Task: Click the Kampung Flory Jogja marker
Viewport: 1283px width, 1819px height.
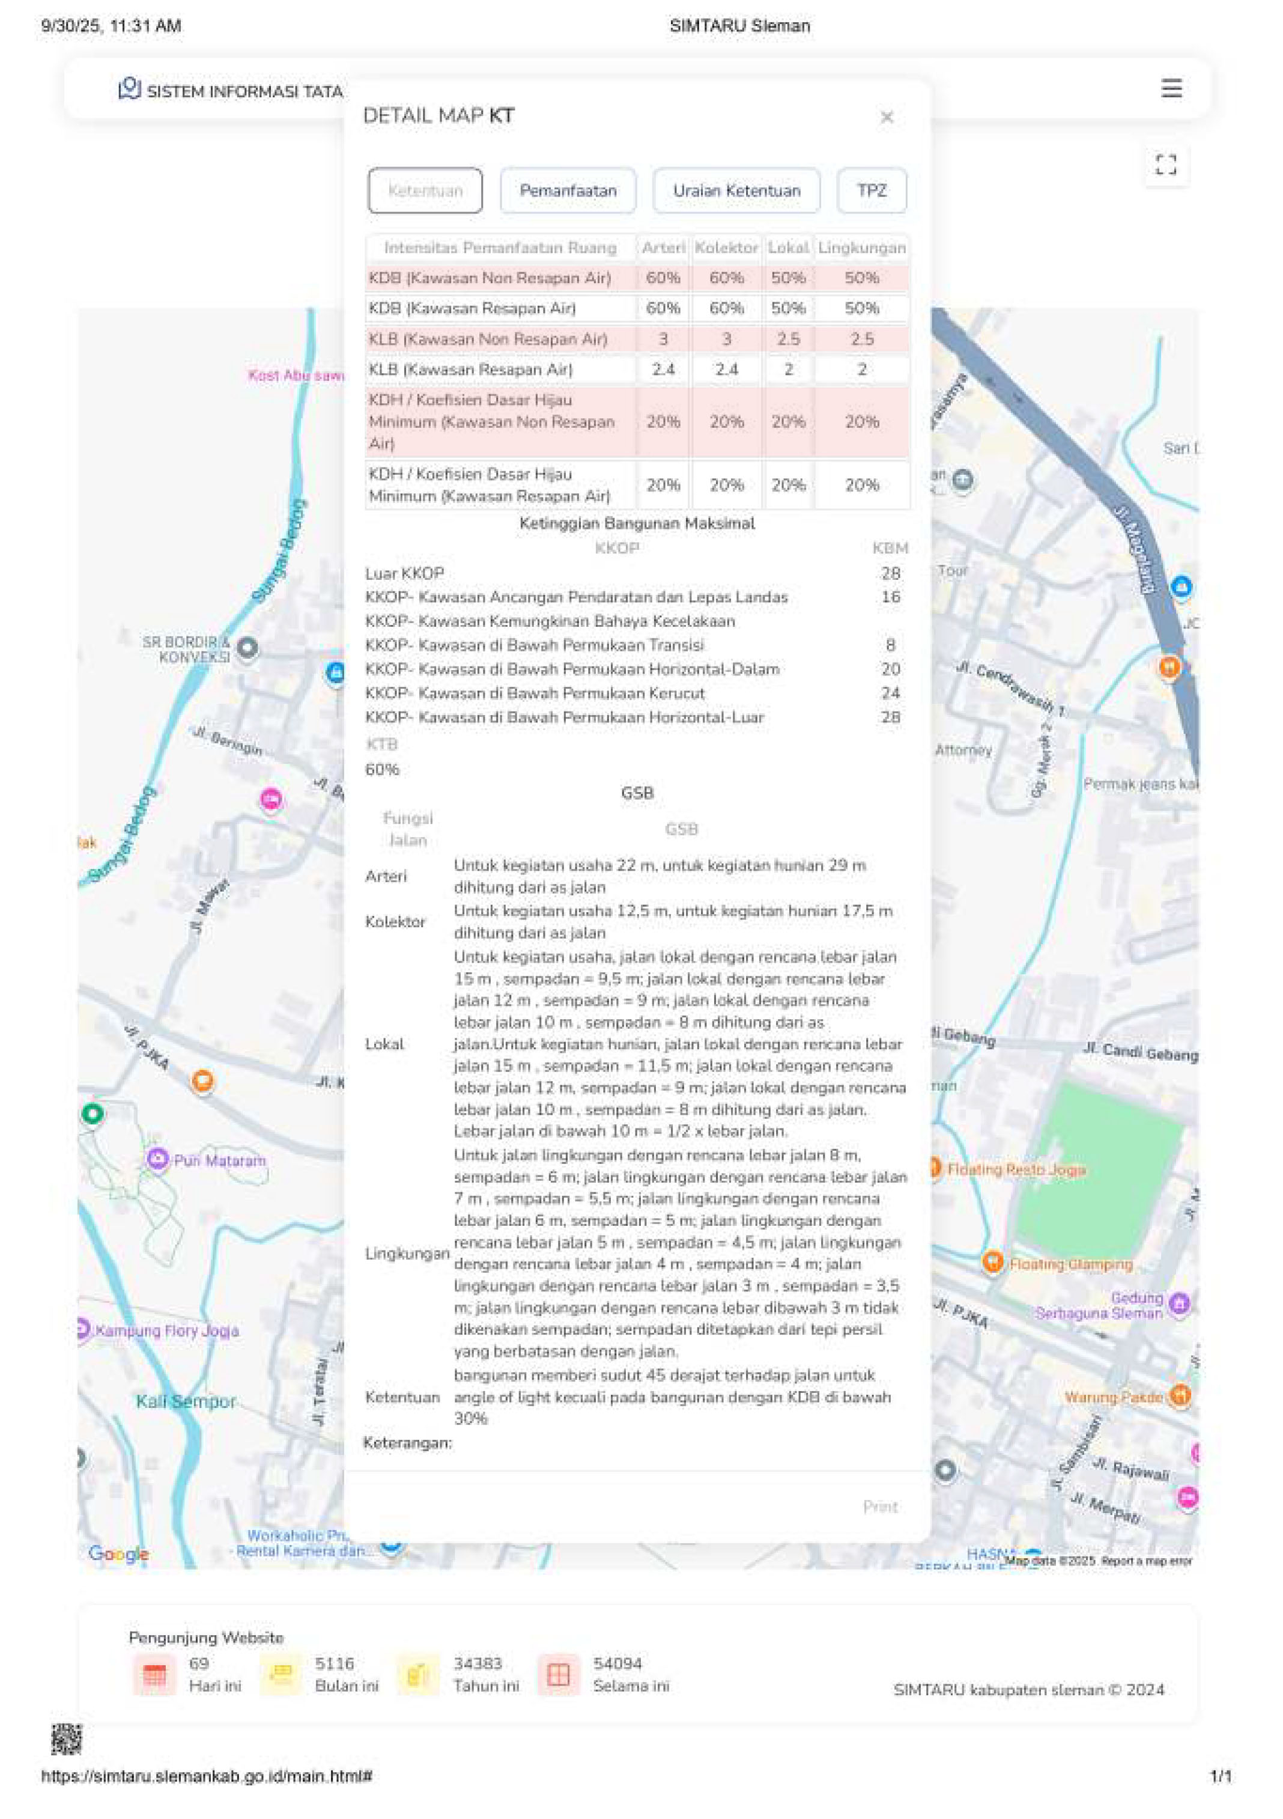Action: tap(82, 1330)
